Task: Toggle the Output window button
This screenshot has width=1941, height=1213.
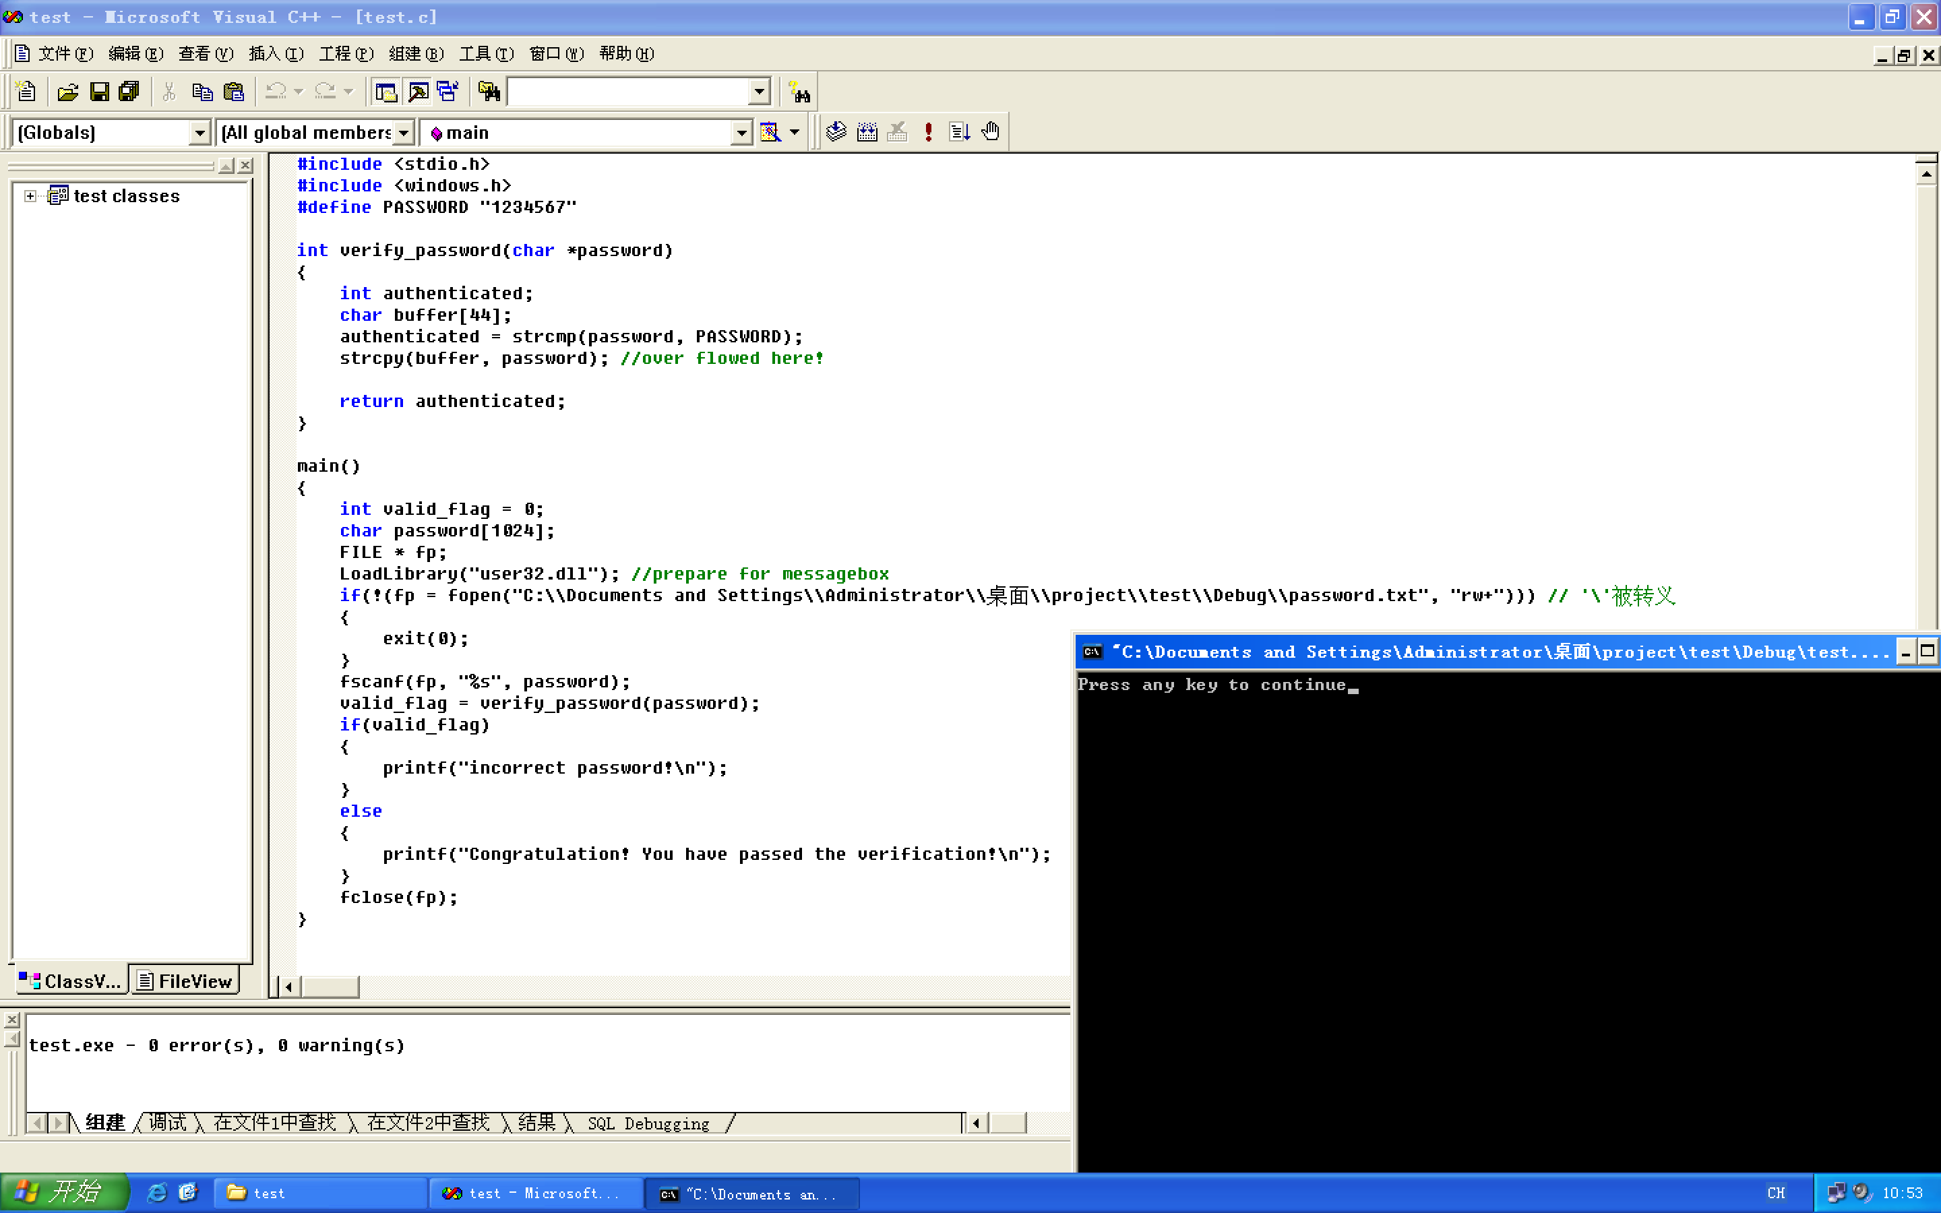Action: (x=418, y=92)
